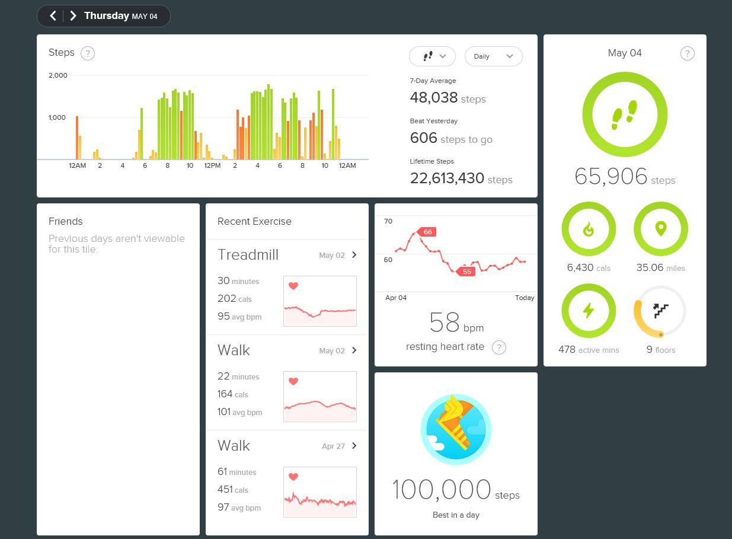The width and height of the screenshot is (732, 539).
Task: Open the floors staircase ring
Action: (x=661, y=311)
